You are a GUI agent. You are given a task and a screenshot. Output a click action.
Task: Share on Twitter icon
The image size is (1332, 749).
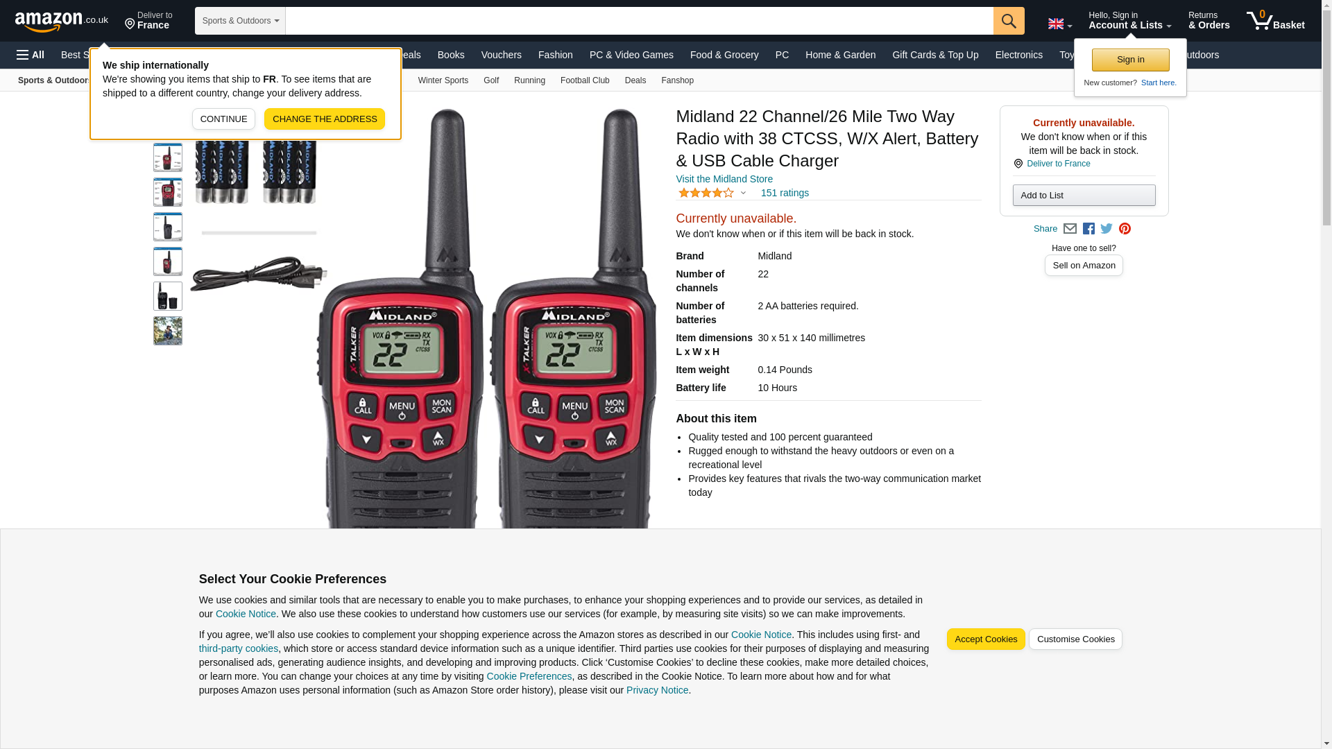1107,229
